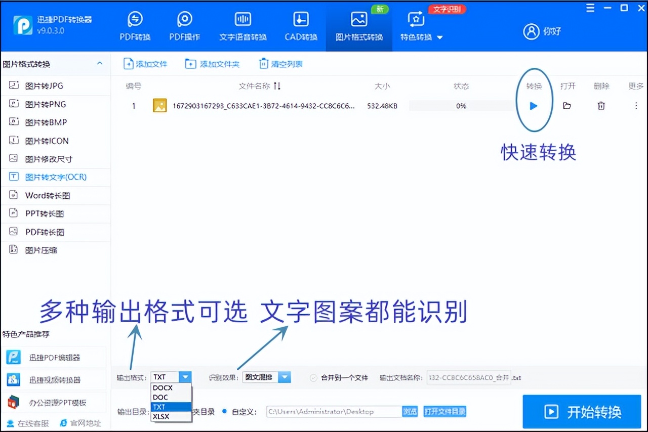Delete the file using the trash icon

coord(601,106)
